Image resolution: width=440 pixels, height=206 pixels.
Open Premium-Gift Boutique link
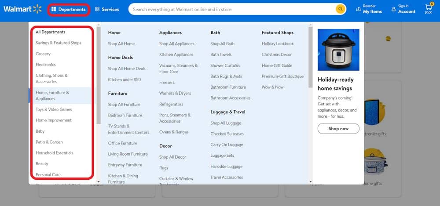[282, 76]
